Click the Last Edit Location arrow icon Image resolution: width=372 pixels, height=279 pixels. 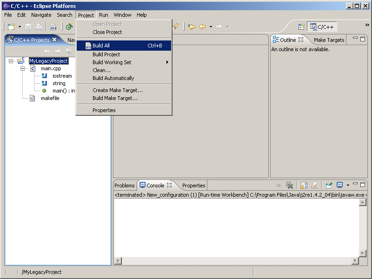(x=191, y=27)
